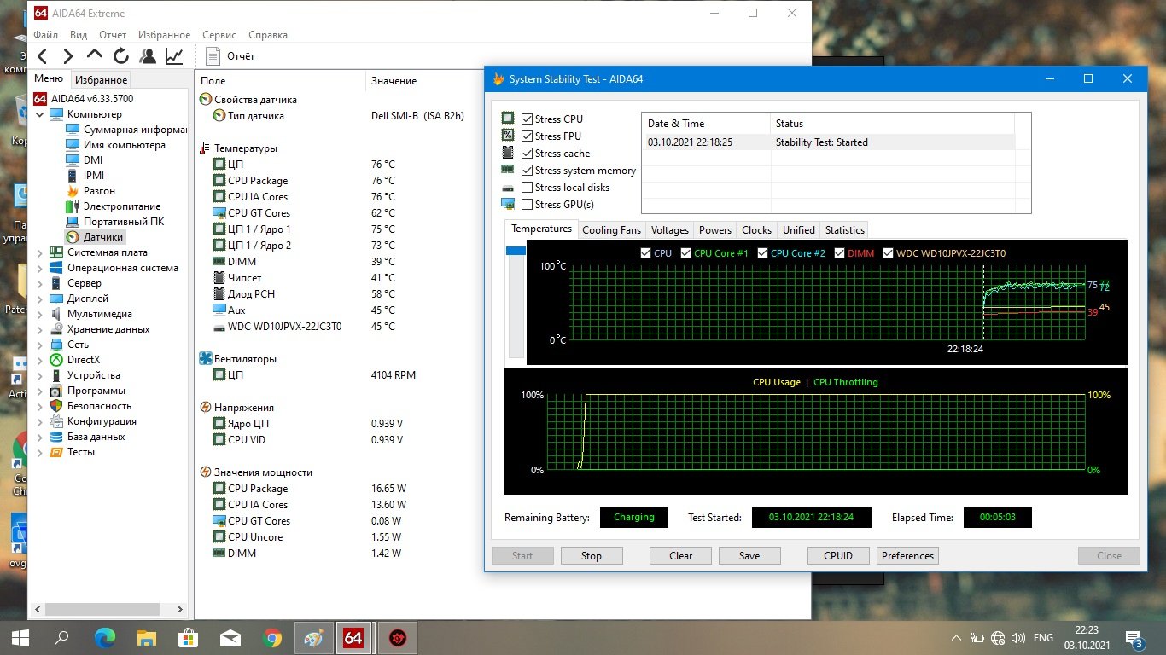Stop the stability test
This screenshot has height=655, width=1166.
592,556
